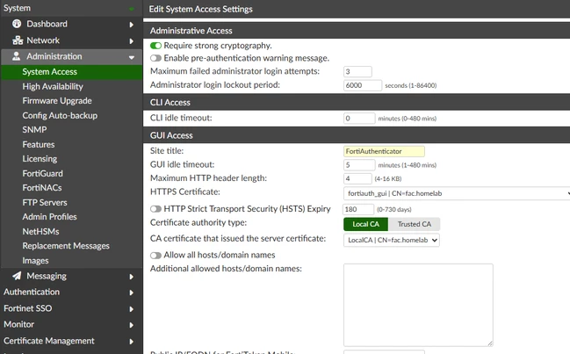The width and height of the screenshot is (570, 354).
Task: Expand the Fortinet SSO section arrow
Action: tap(131, 309)
